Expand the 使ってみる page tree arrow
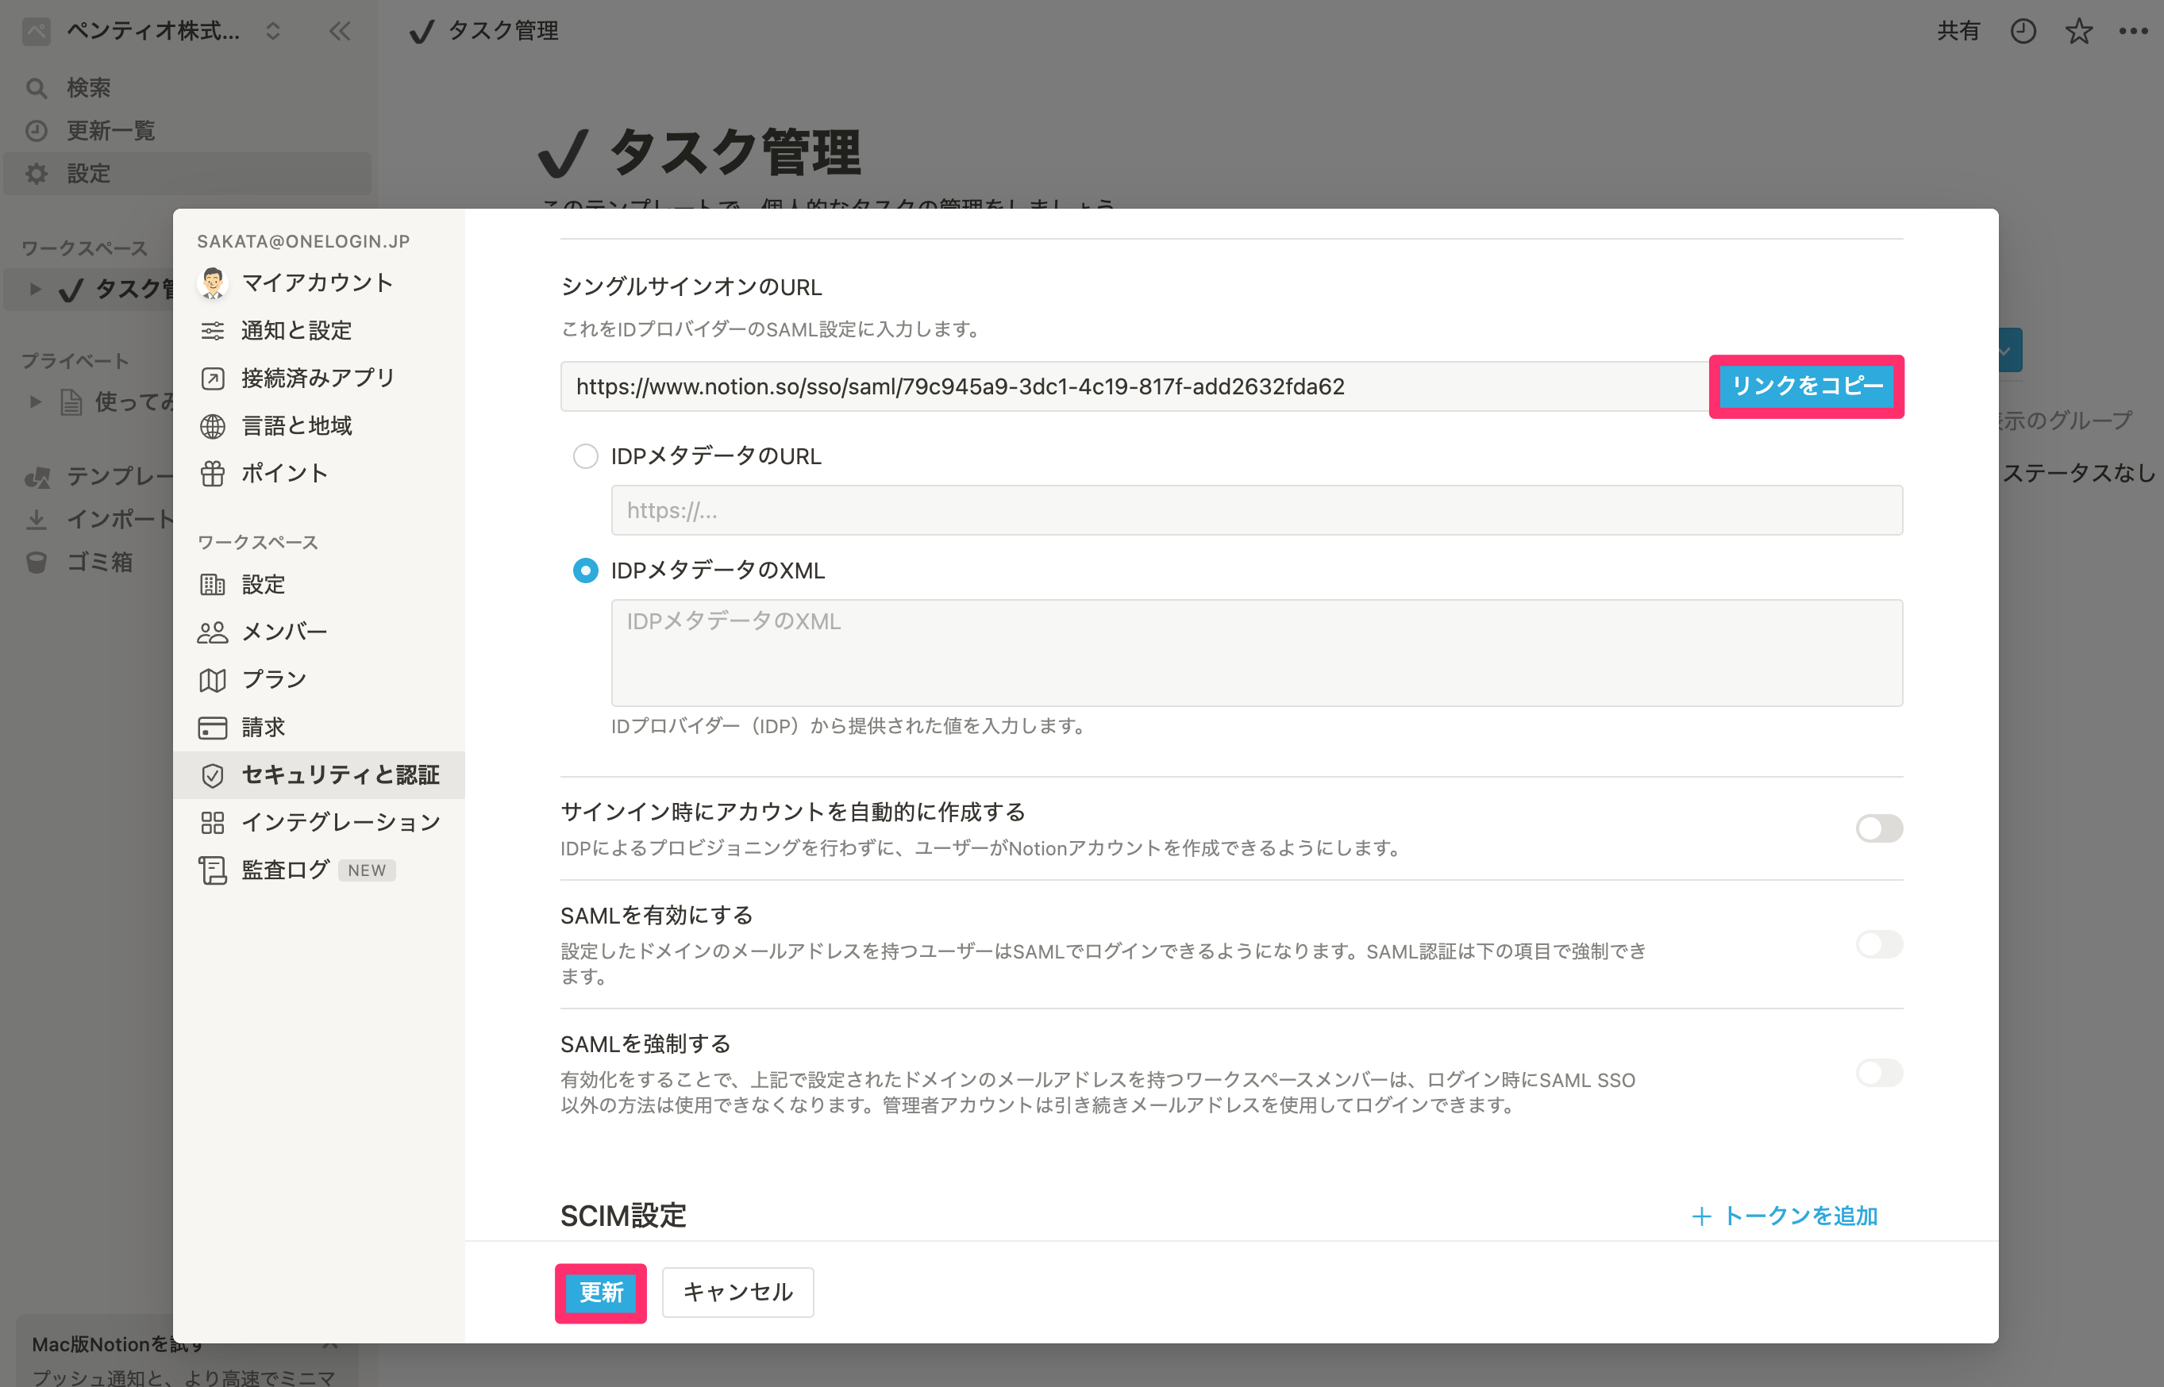 [x=35, y=401]
